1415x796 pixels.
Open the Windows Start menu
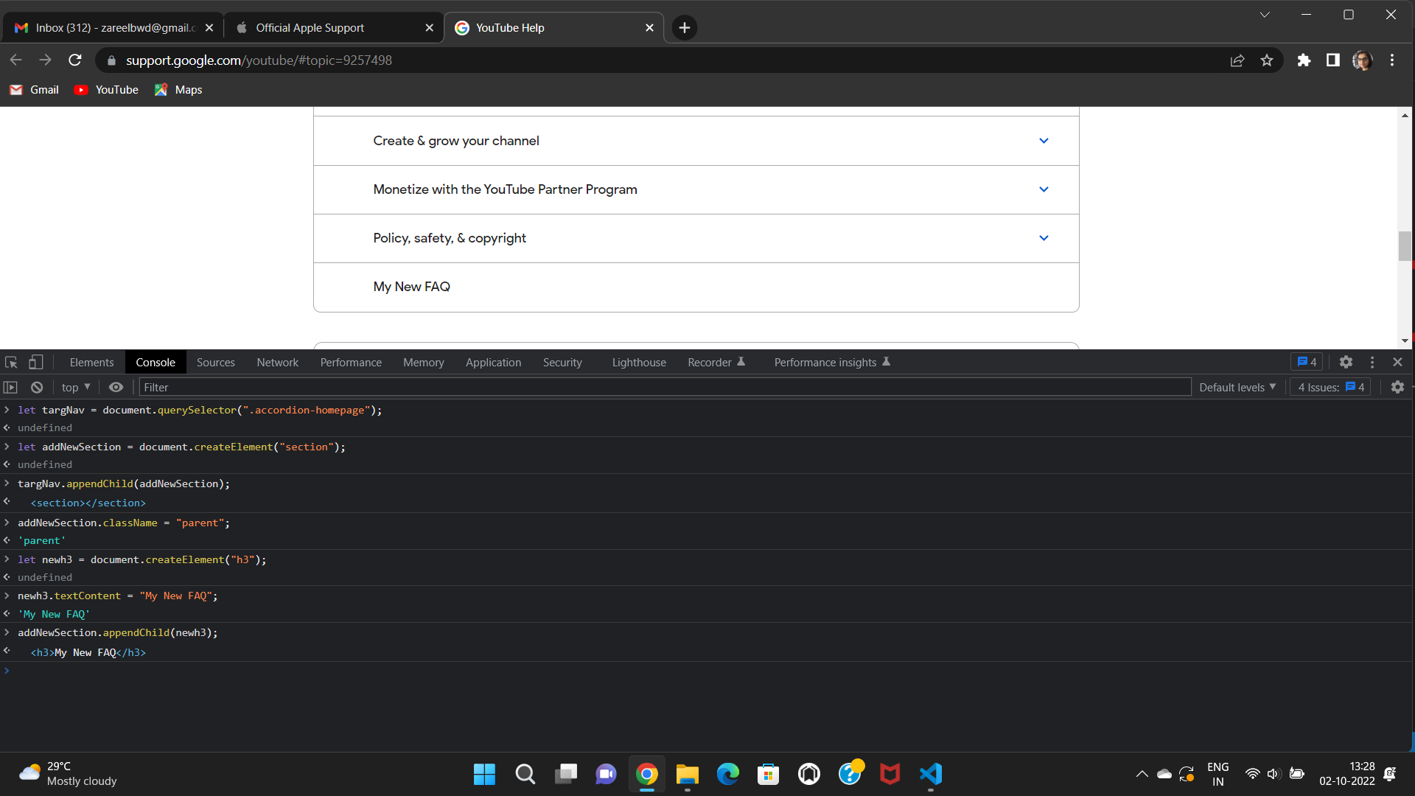click(x=484, y=774)
